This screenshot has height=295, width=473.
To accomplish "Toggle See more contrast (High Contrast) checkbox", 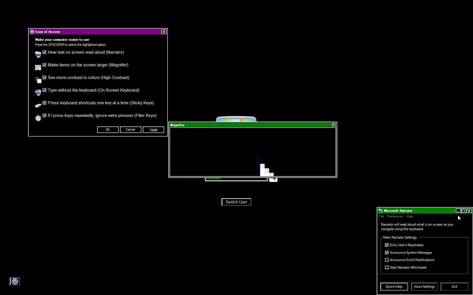I will (44, 78).
